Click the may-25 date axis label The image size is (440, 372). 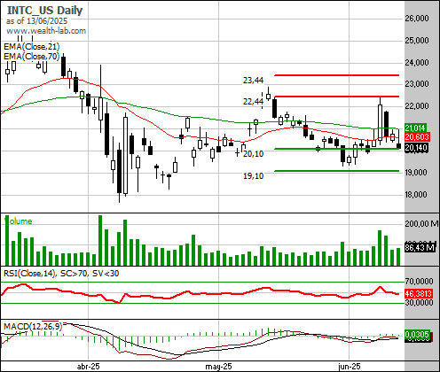[x=218, y=367]
